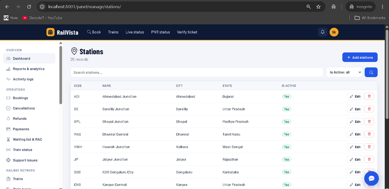Edit the Bareilly Junction station
The height and width of the screenshot is (189, 389).
(355, 109)
